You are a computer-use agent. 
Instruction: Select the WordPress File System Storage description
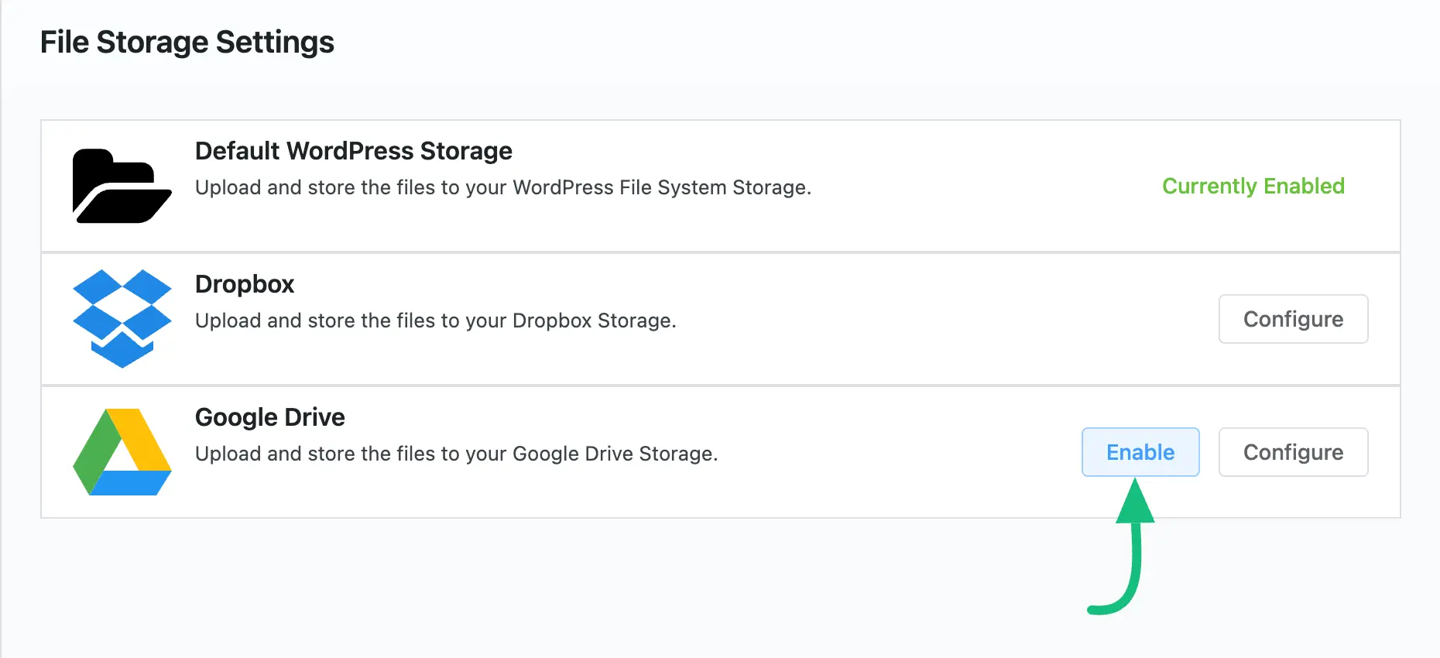point(503,187)
